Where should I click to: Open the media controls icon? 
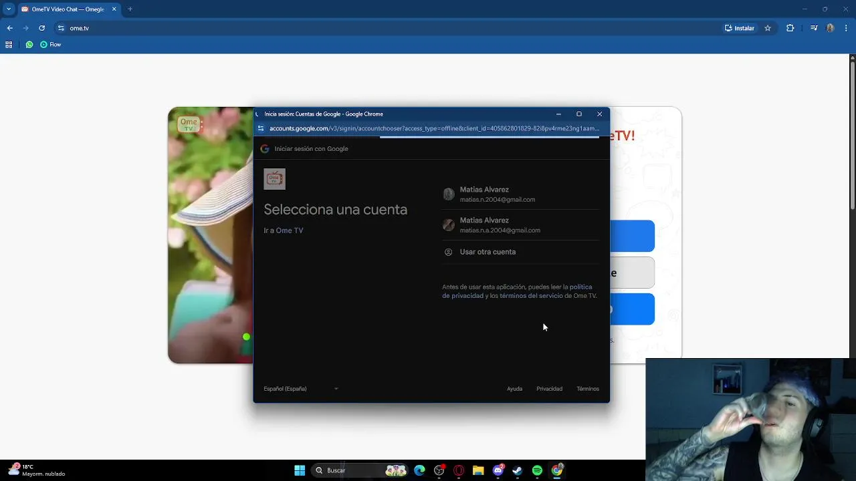tap(814, 28)
